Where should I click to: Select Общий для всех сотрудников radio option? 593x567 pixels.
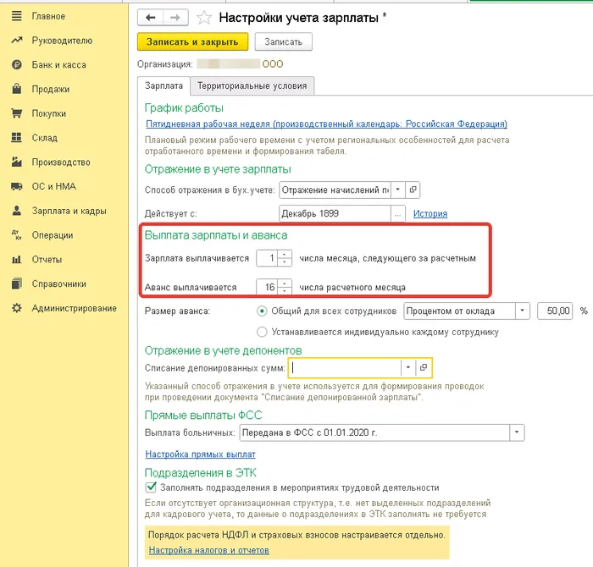click(x=262, y=311)
